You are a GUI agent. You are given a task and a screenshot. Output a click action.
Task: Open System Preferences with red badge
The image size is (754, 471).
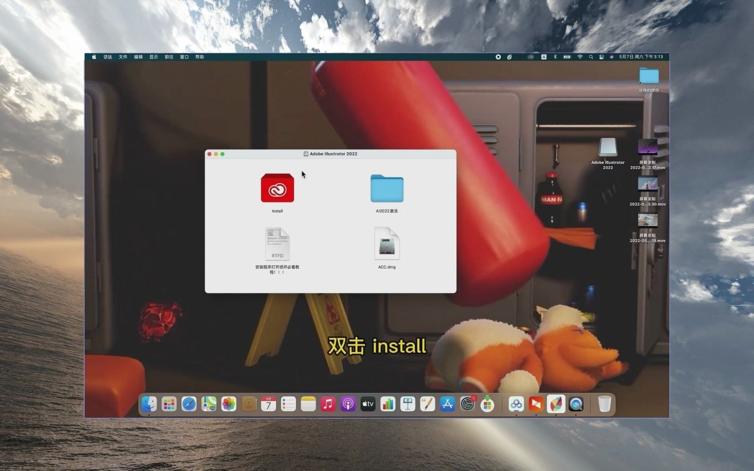[467, 404]
